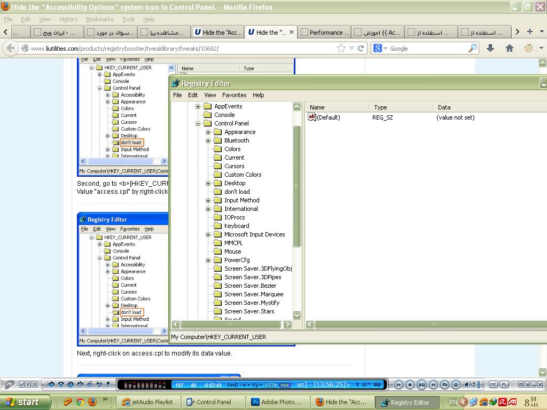
Task: Click the Firefox back arrow button
Action: (x=11, y=48)
